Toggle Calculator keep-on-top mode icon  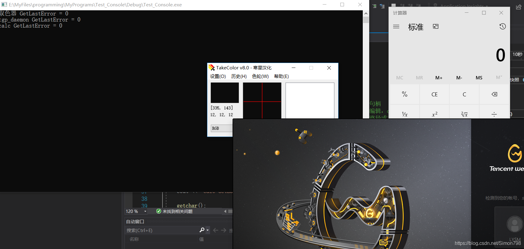[x=436, y=27]
